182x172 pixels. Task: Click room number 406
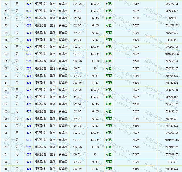click(28, 126)
